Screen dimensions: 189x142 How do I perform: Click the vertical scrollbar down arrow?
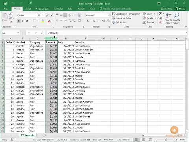[187, 131]
